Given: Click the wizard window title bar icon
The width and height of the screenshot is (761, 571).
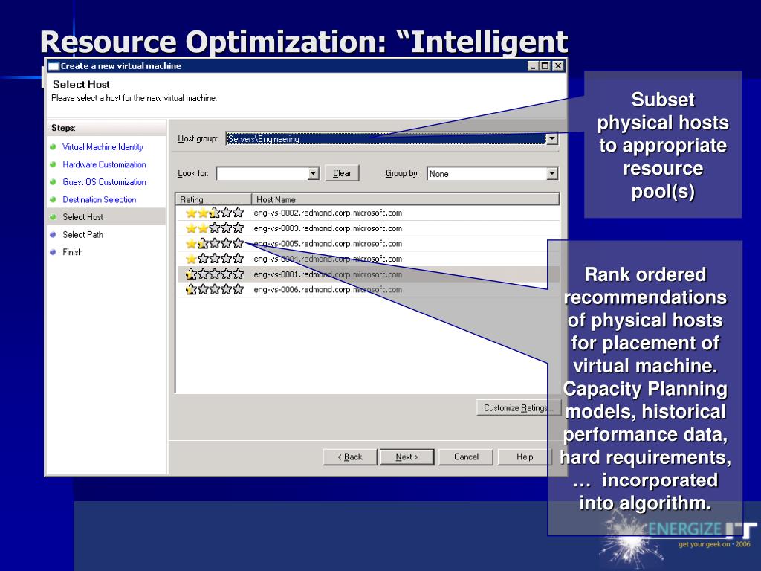Looking at the screenshot, I should pos(54,66).
